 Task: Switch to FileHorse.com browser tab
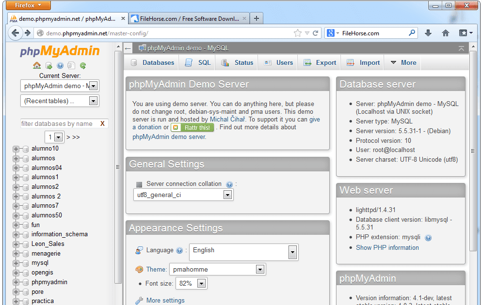[189, 19]
